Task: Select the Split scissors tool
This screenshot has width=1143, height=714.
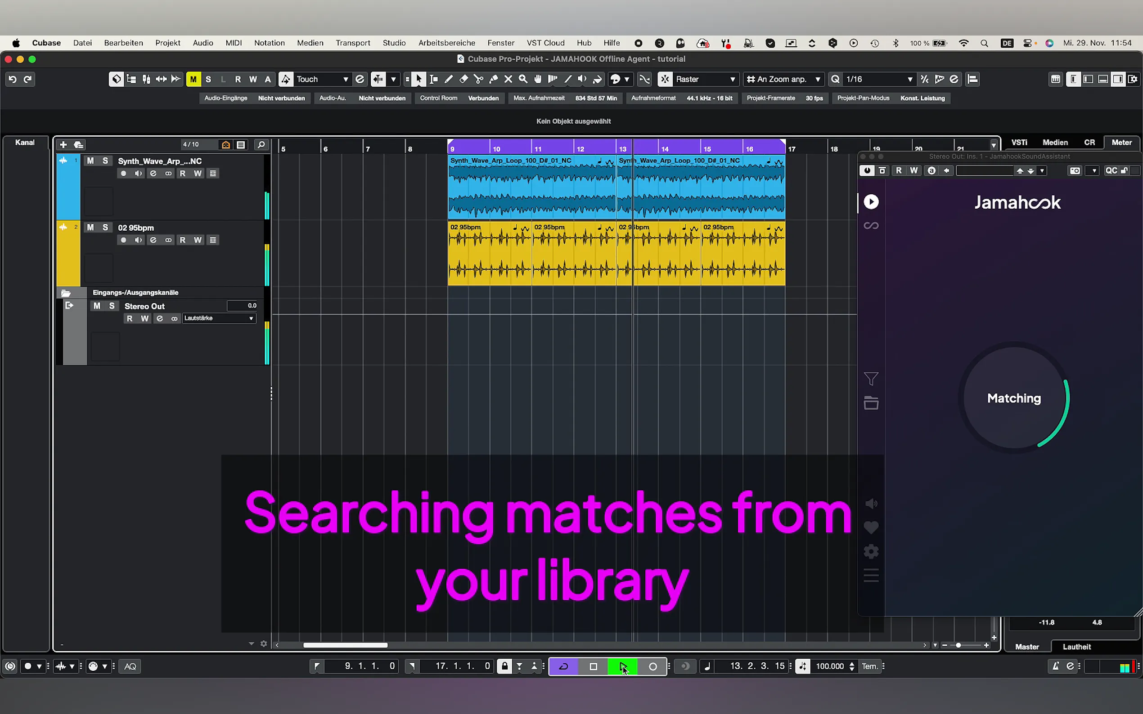Action: [x=479, y=79]
